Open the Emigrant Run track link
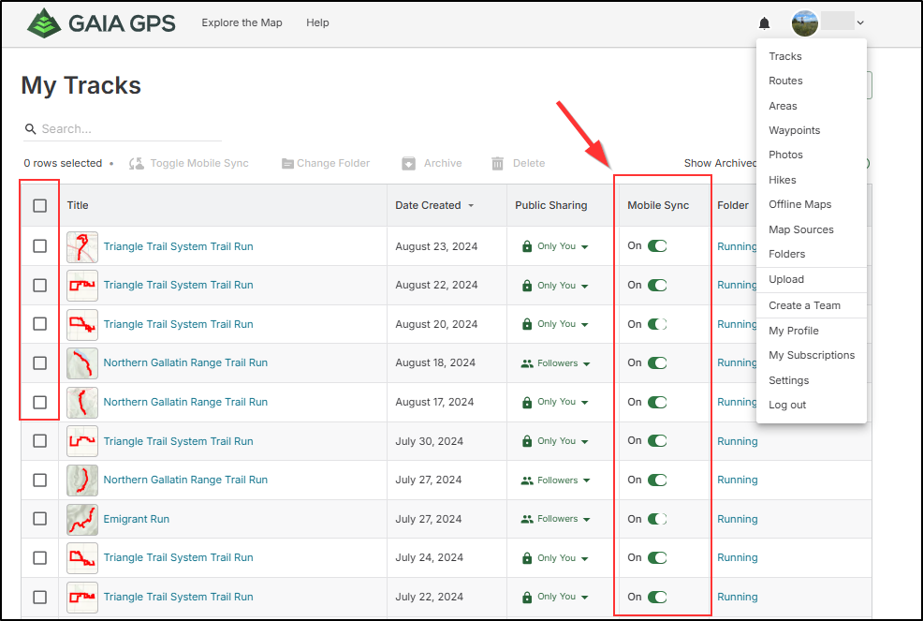Image resolution: width=923 pixels, height=621 pixels. pyautogui.click(x=137, y=519)
